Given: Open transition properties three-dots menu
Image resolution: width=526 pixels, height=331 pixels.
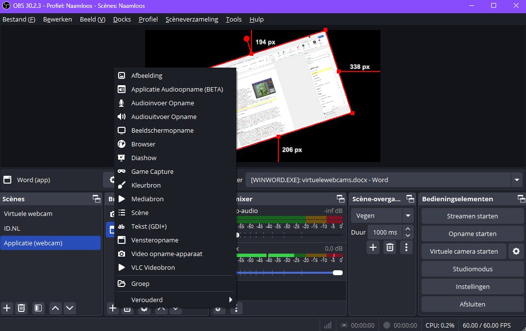Looking at the screenshot, I should point(406,248).
